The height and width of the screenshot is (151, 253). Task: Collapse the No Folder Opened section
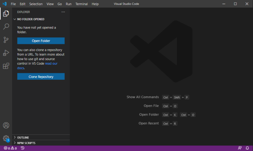click(x=31, y=19)
